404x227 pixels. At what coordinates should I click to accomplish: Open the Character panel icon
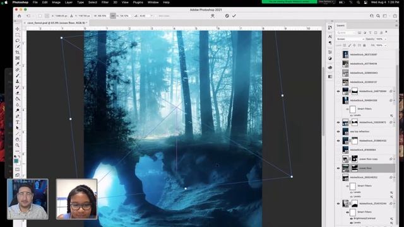330,37
